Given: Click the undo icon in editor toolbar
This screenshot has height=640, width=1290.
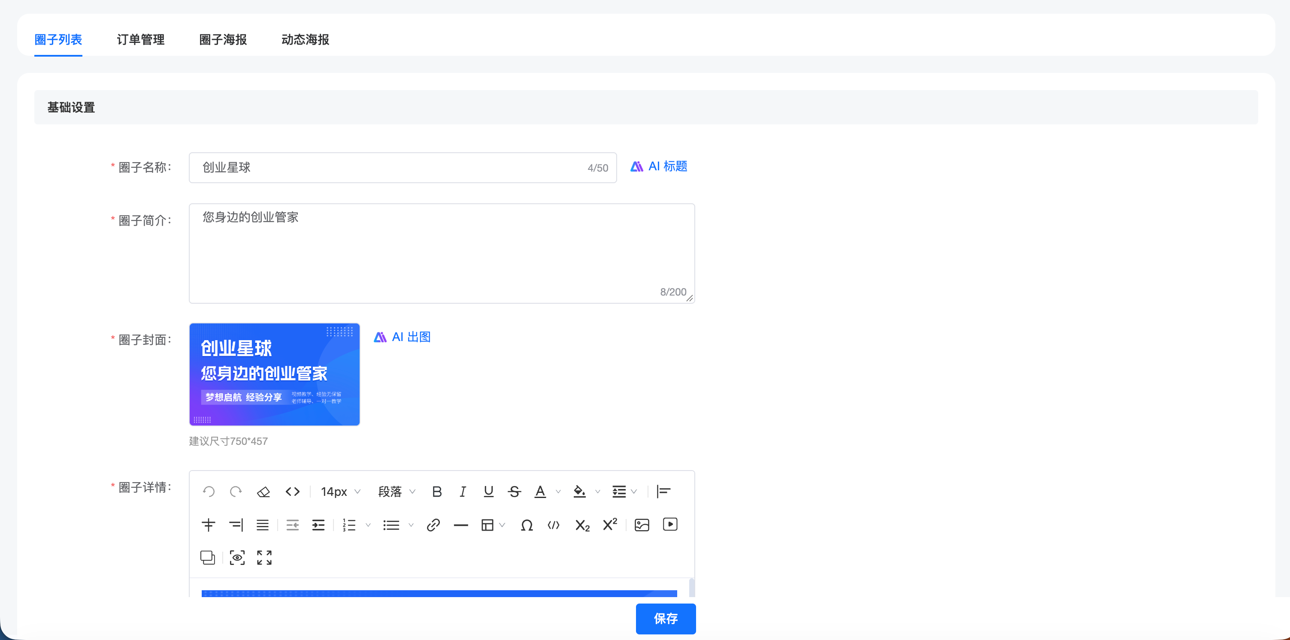Looking at the screenshot, I should [209, 492].
